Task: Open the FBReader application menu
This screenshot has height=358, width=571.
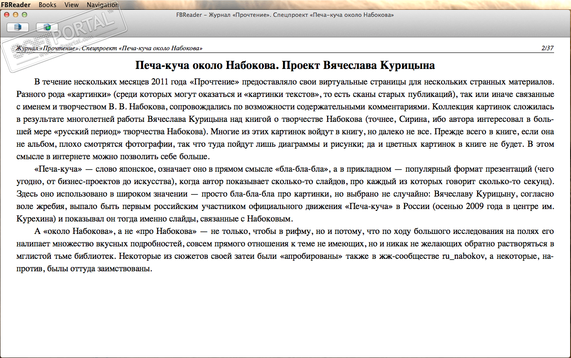Action: (x=16, y=4)
